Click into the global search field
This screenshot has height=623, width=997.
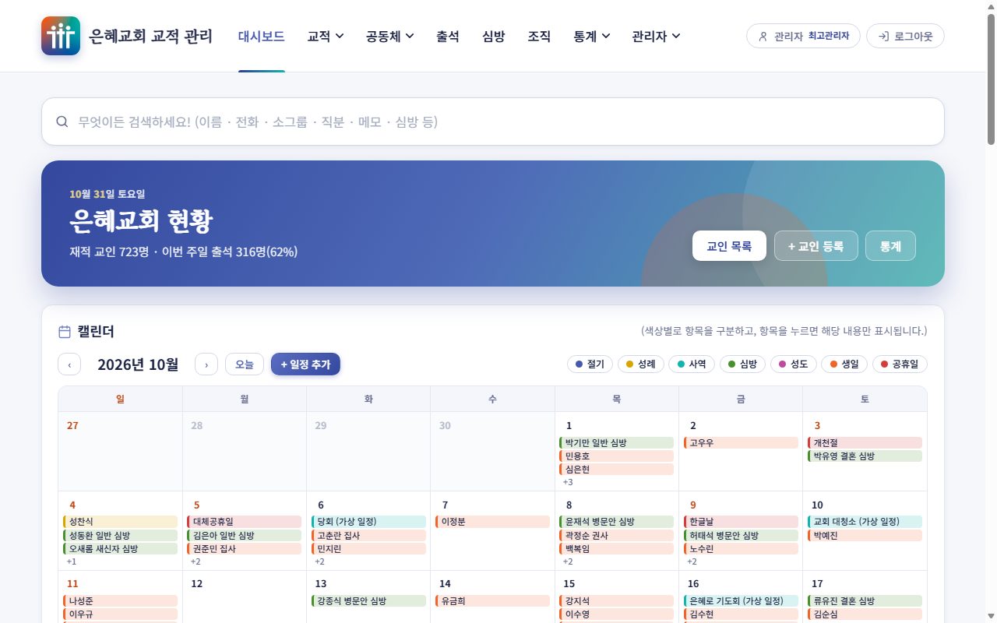click(x=493, y=121)
